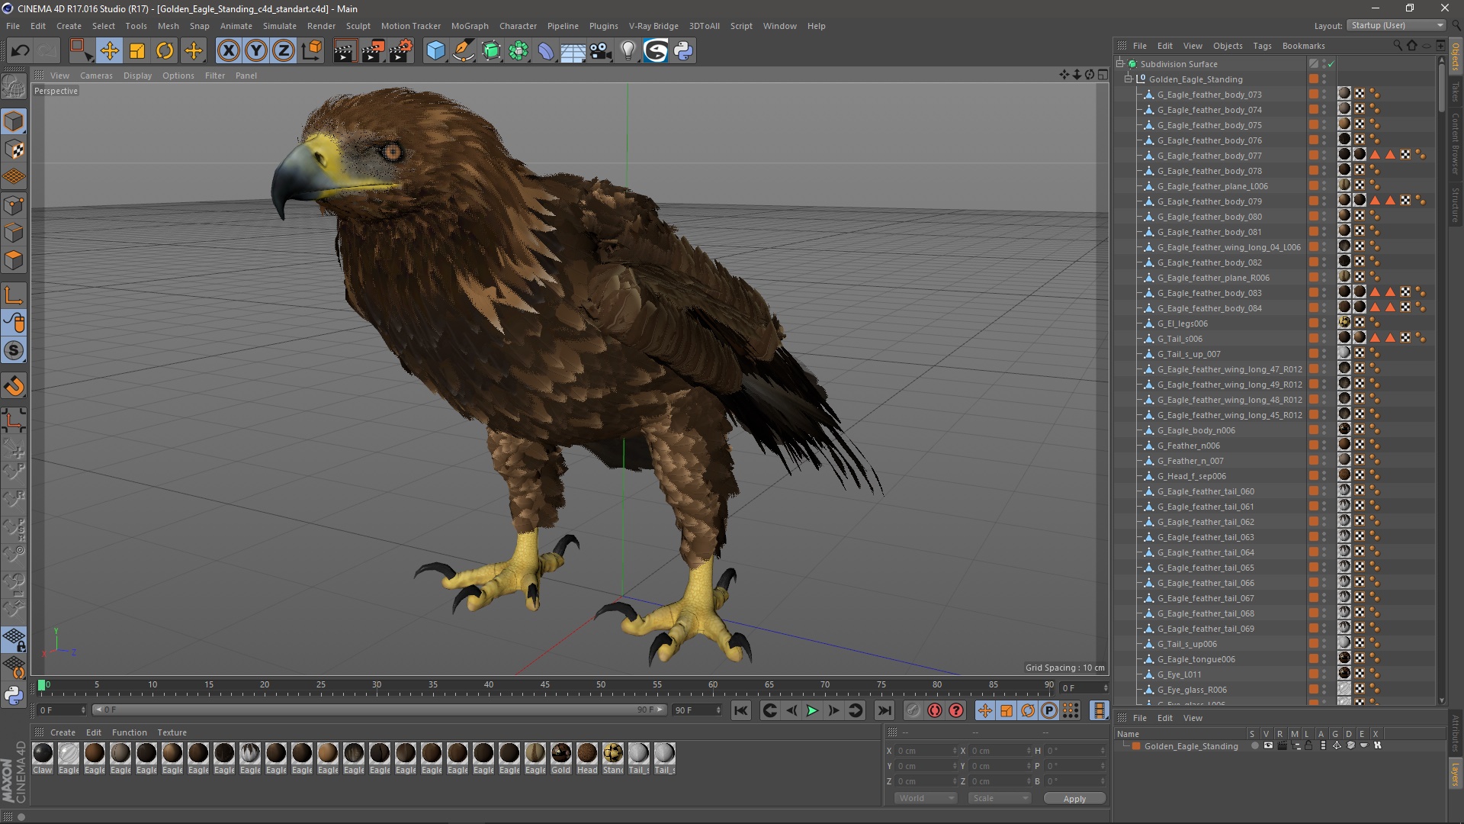Collapse the Golden_Eagle_Standing object hierarchy
The image size is (1464, 824).
click(x=1128, y=79)
